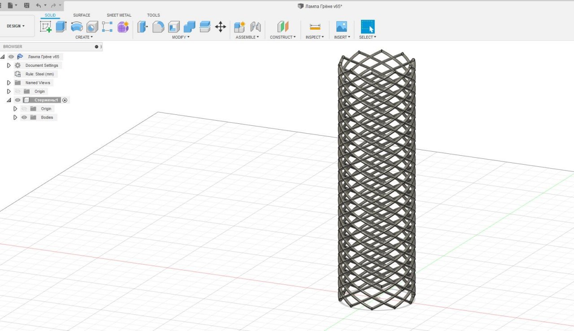This screenshot has width=574, height=331.
Task: Click the Joint tool icon
Action: (256, 27)
